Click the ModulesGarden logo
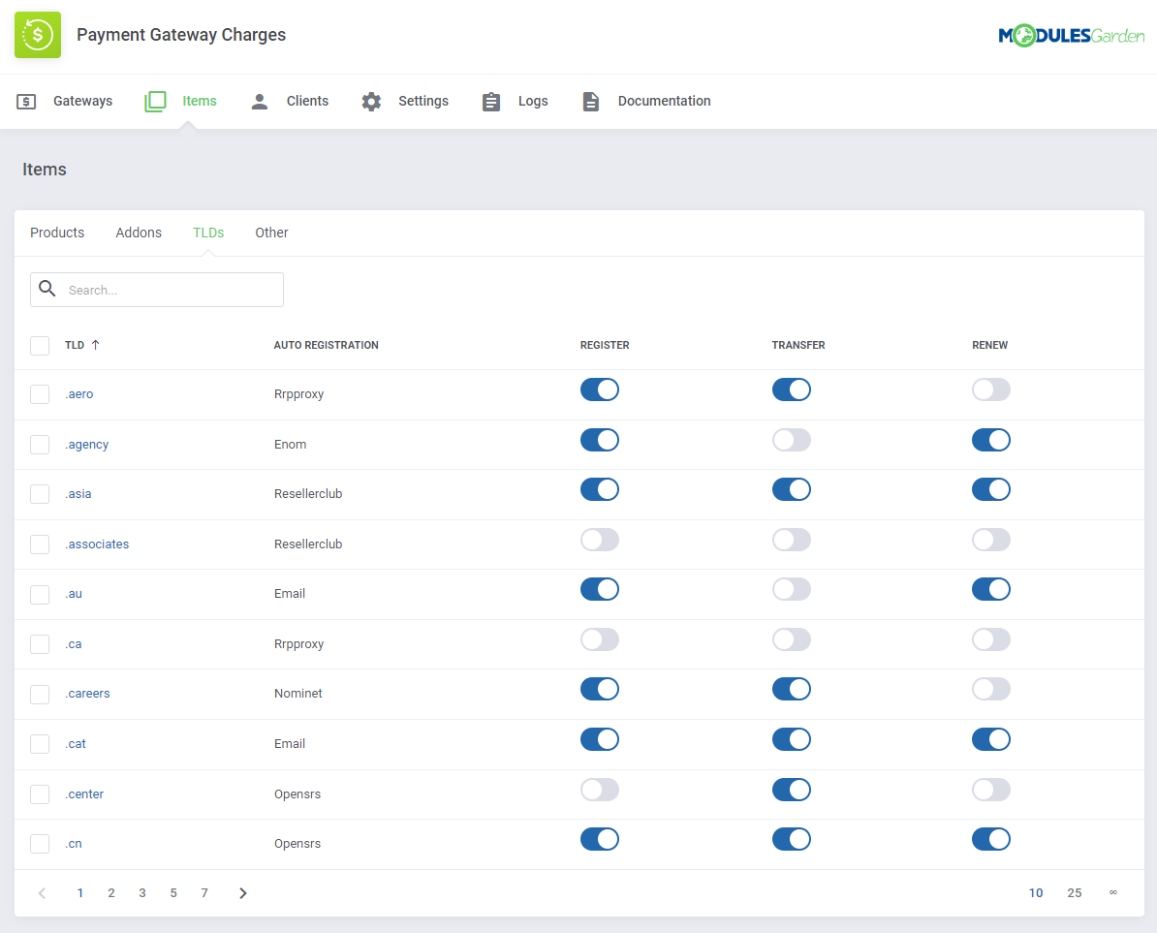The image size is (1157, 933). click(1071, 36)
